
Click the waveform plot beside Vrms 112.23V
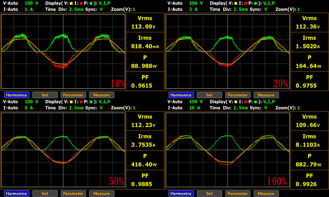pos(63,150)
